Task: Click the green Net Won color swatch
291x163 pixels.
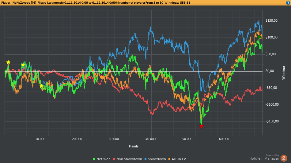Action: pos(94,159)
